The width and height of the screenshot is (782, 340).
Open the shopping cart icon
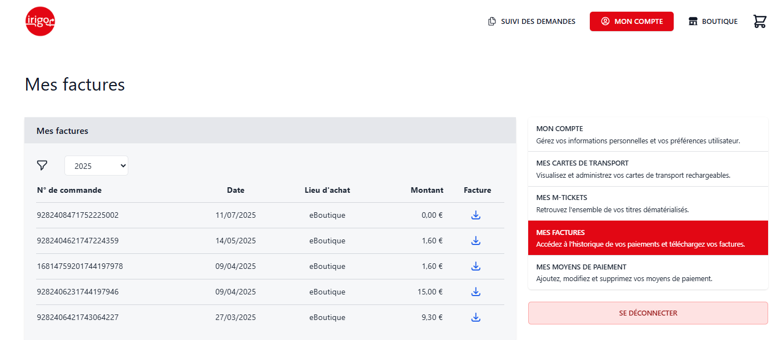(759, 22)
